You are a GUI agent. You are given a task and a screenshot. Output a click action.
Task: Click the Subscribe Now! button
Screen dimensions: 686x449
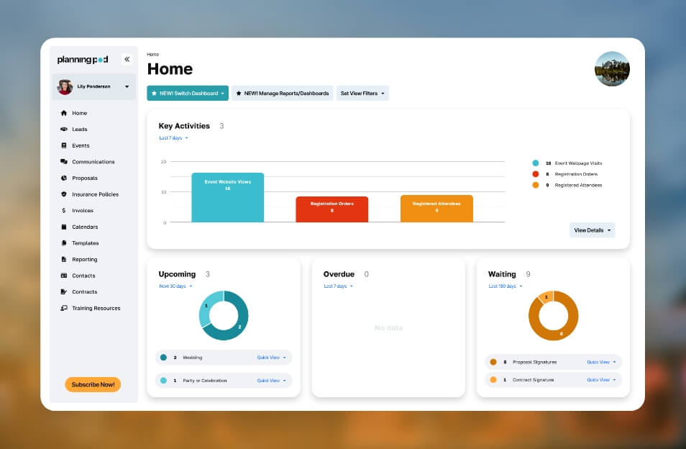click(93, 384)
